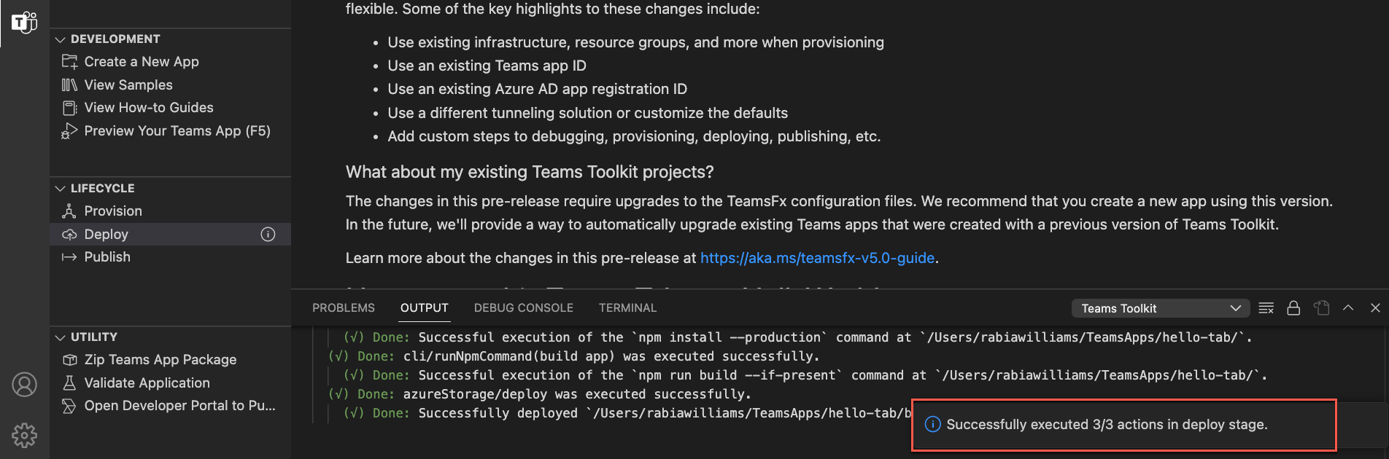Run Validate Application from Utility

point(147,382)
